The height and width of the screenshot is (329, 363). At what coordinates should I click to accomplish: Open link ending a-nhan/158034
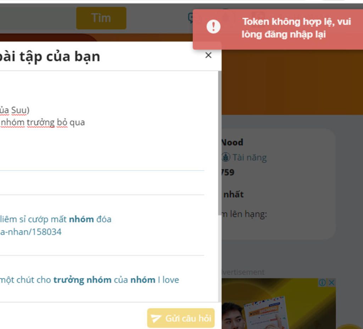(x=31, y=232)
